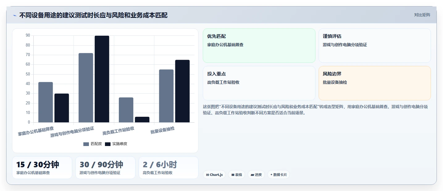The width and height of the screenshot is (443, 191).
Task: Click the 90 y-axis tick value
Action: (28, 35)
